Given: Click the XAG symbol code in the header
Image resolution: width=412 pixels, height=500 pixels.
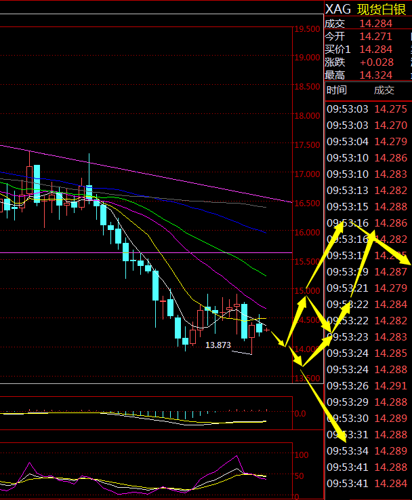Looking at the screenshot, I should [338, 9].
